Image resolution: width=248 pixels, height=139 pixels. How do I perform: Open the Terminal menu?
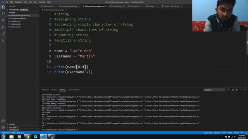[42, 2]
